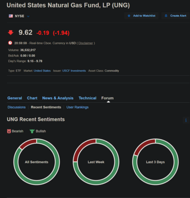Click the red down arrow next to price
The height and width of the screenshot is (198, 190).
pos(11,33)
